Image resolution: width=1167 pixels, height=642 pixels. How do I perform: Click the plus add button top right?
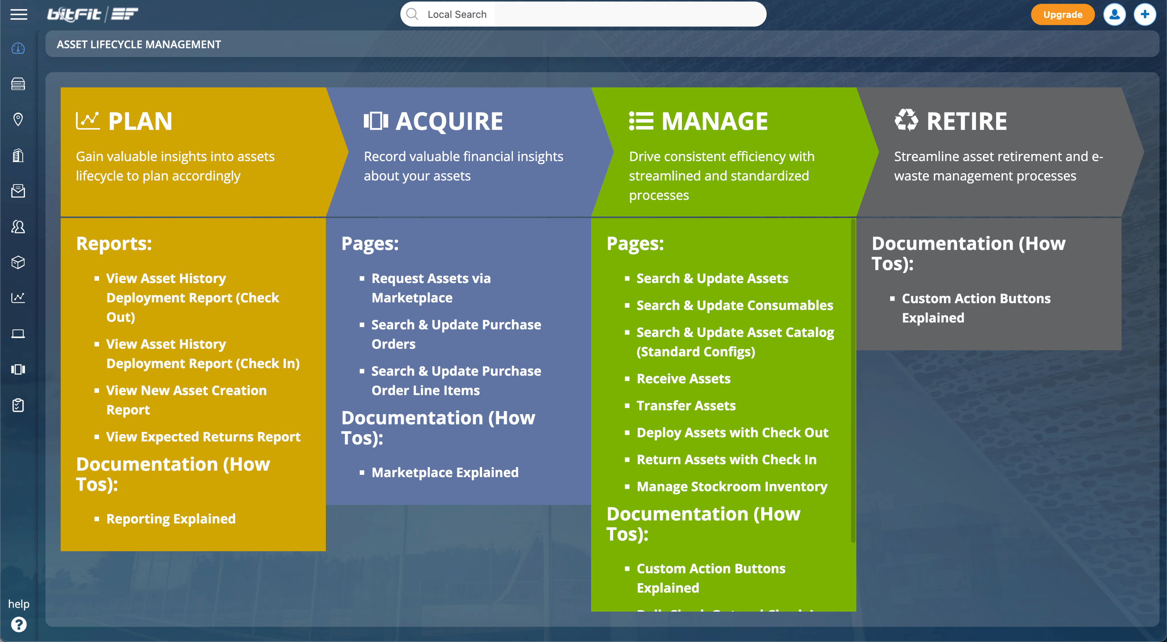coord(1144,15)
